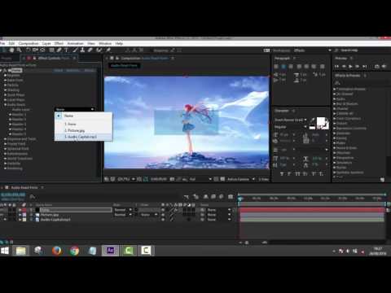This screenshot has height=293, width=391.
Task: Set right align text in Paragraph panel
Action: (x=291, y=66)
